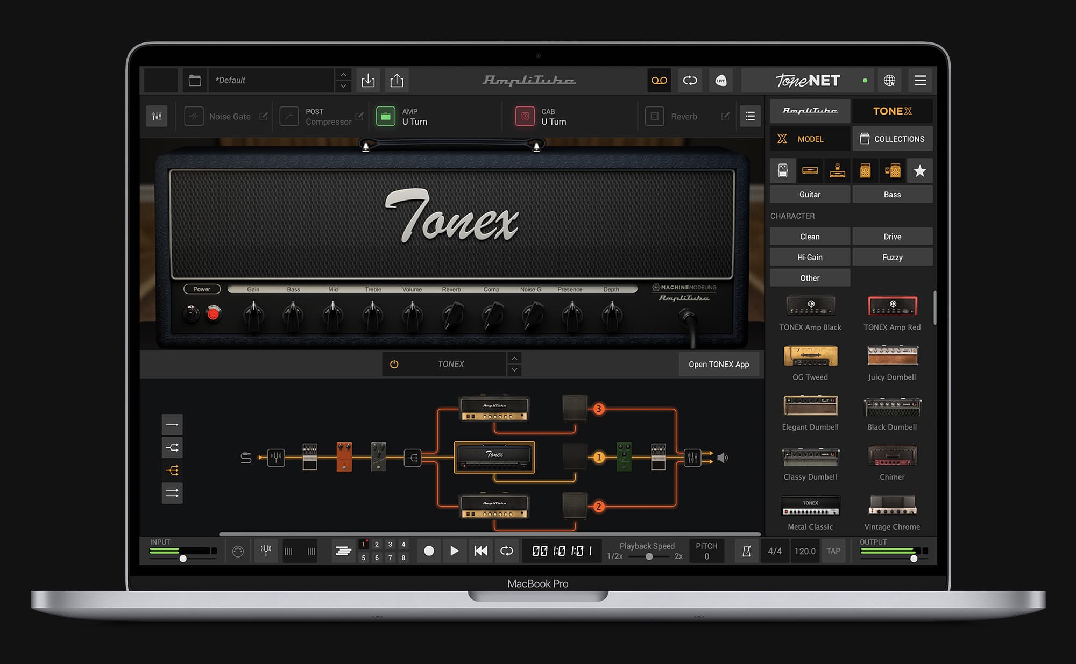Switch to the AmpliTube tab
This screenshot has width=1076, height=664.
[809, 111]
